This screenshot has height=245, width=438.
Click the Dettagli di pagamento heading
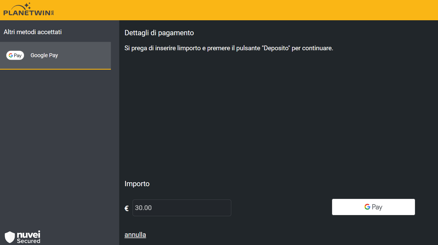point(159,33)
